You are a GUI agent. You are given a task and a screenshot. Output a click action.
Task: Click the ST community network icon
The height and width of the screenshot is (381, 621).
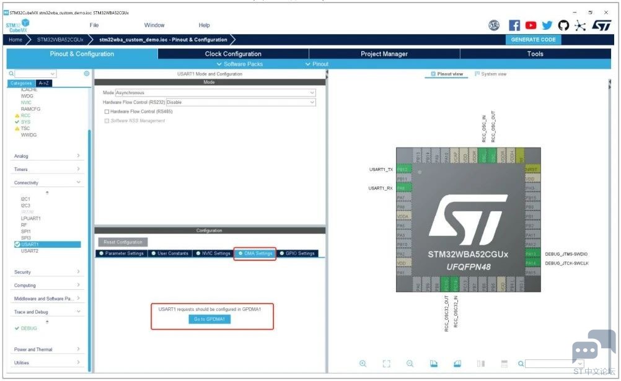click(580, 26)
